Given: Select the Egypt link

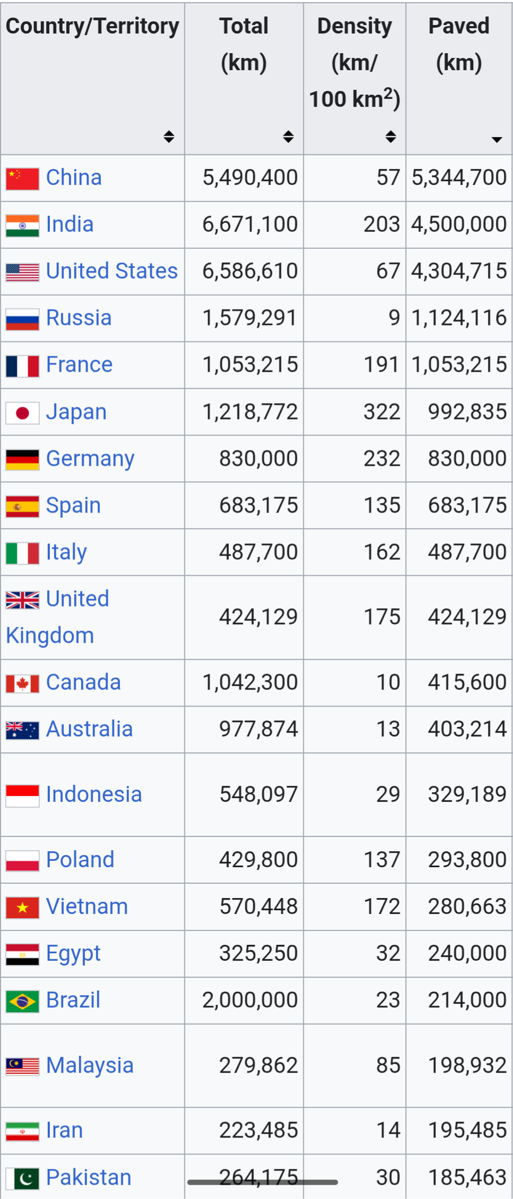Looking at the screenshot, I should pos(73,953).
